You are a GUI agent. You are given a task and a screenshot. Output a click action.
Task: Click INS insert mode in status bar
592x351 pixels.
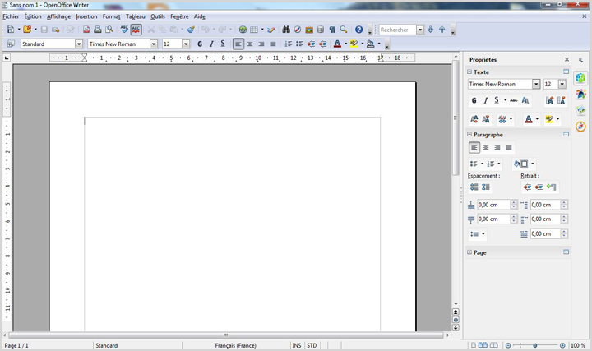point(297,345)
